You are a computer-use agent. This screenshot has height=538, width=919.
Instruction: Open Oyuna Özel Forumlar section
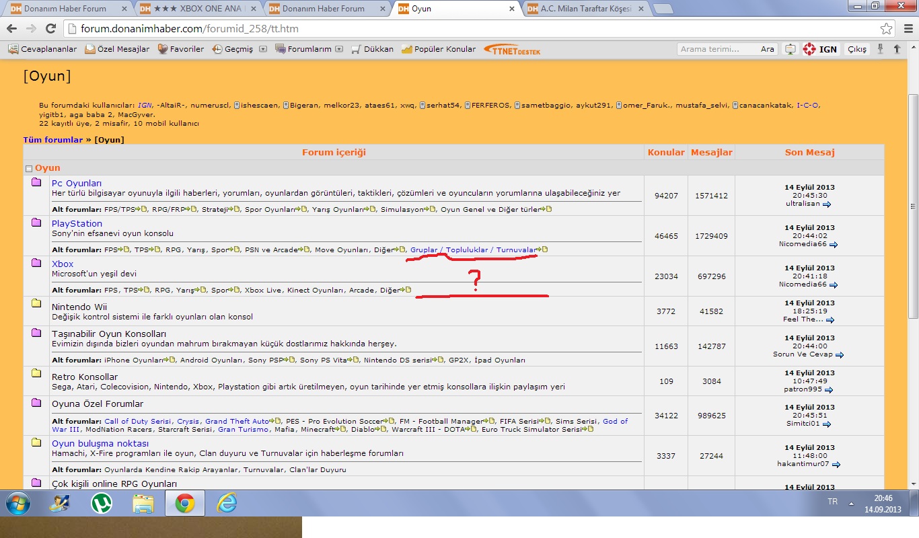tap(98, 403)
